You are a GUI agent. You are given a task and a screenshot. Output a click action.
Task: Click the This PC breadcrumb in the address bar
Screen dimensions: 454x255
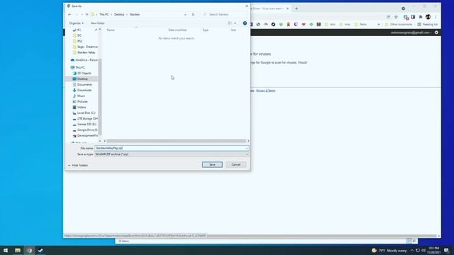click(x=104, y=14)
